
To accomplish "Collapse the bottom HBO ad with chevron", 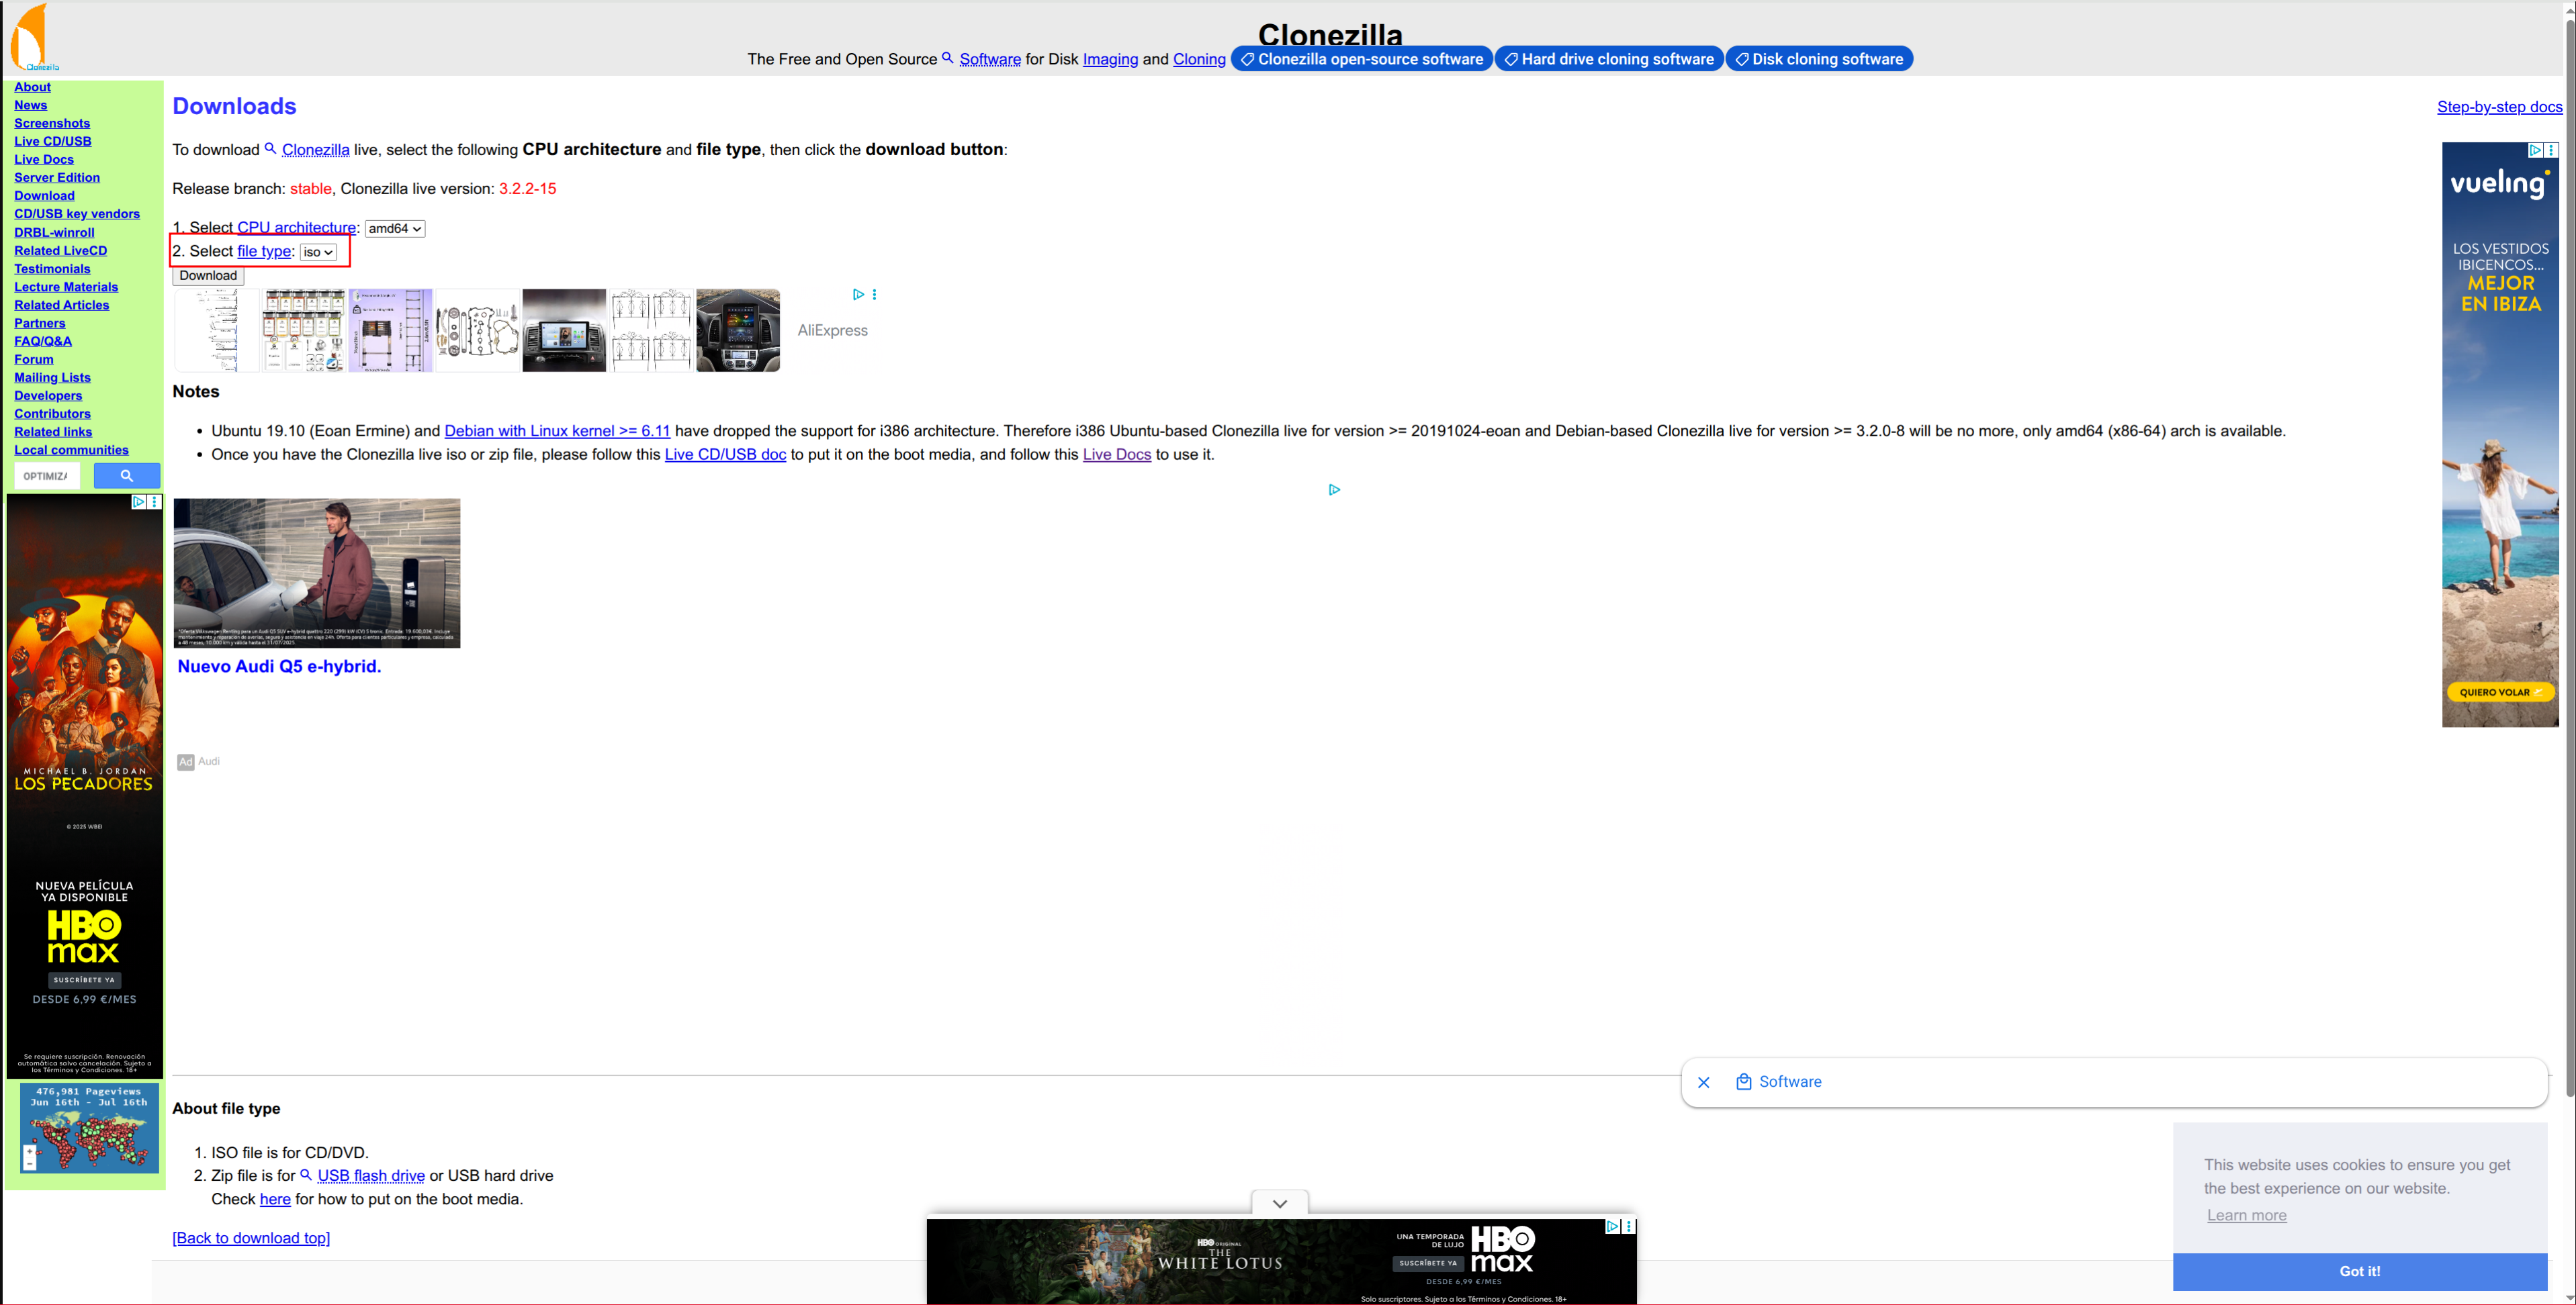I will 1280,1204.
